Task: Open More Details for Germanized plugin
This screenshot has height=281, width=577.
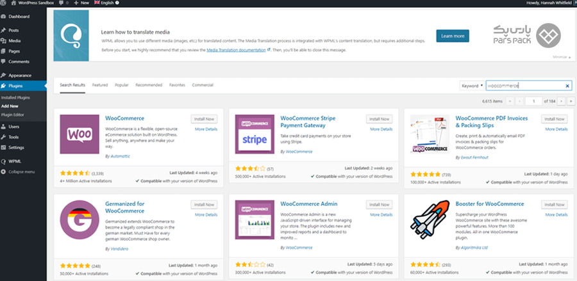Action: (x=206, y=215)
